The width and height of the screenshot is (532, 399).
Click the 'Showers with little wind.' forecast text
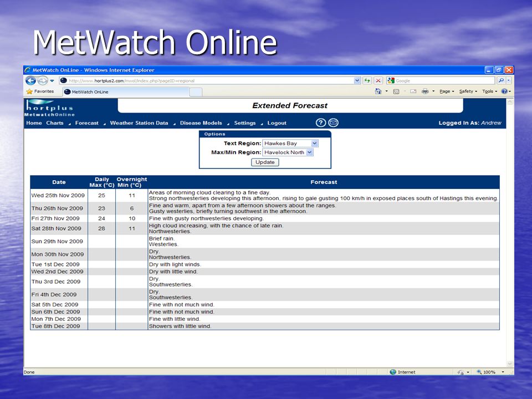180,326
